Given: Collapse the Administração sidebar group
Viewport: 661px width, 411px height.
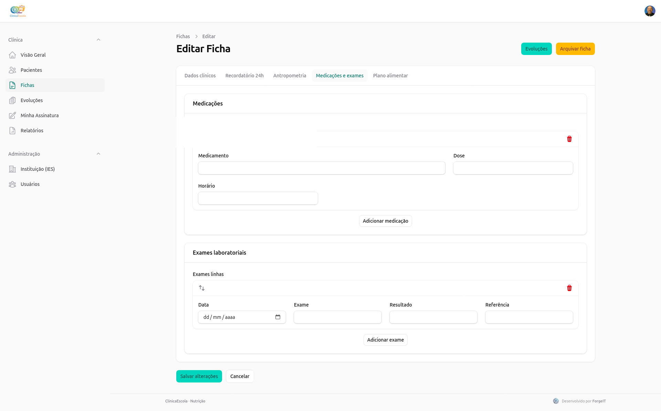Looking at the screenshot, I should click(98, 154).
